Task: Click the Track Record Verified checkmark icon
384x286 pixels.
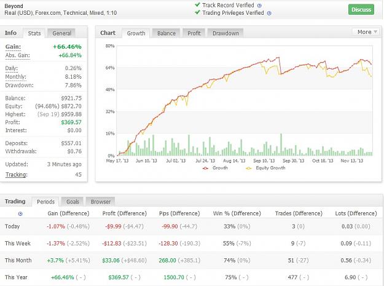Action: point(197,5)
